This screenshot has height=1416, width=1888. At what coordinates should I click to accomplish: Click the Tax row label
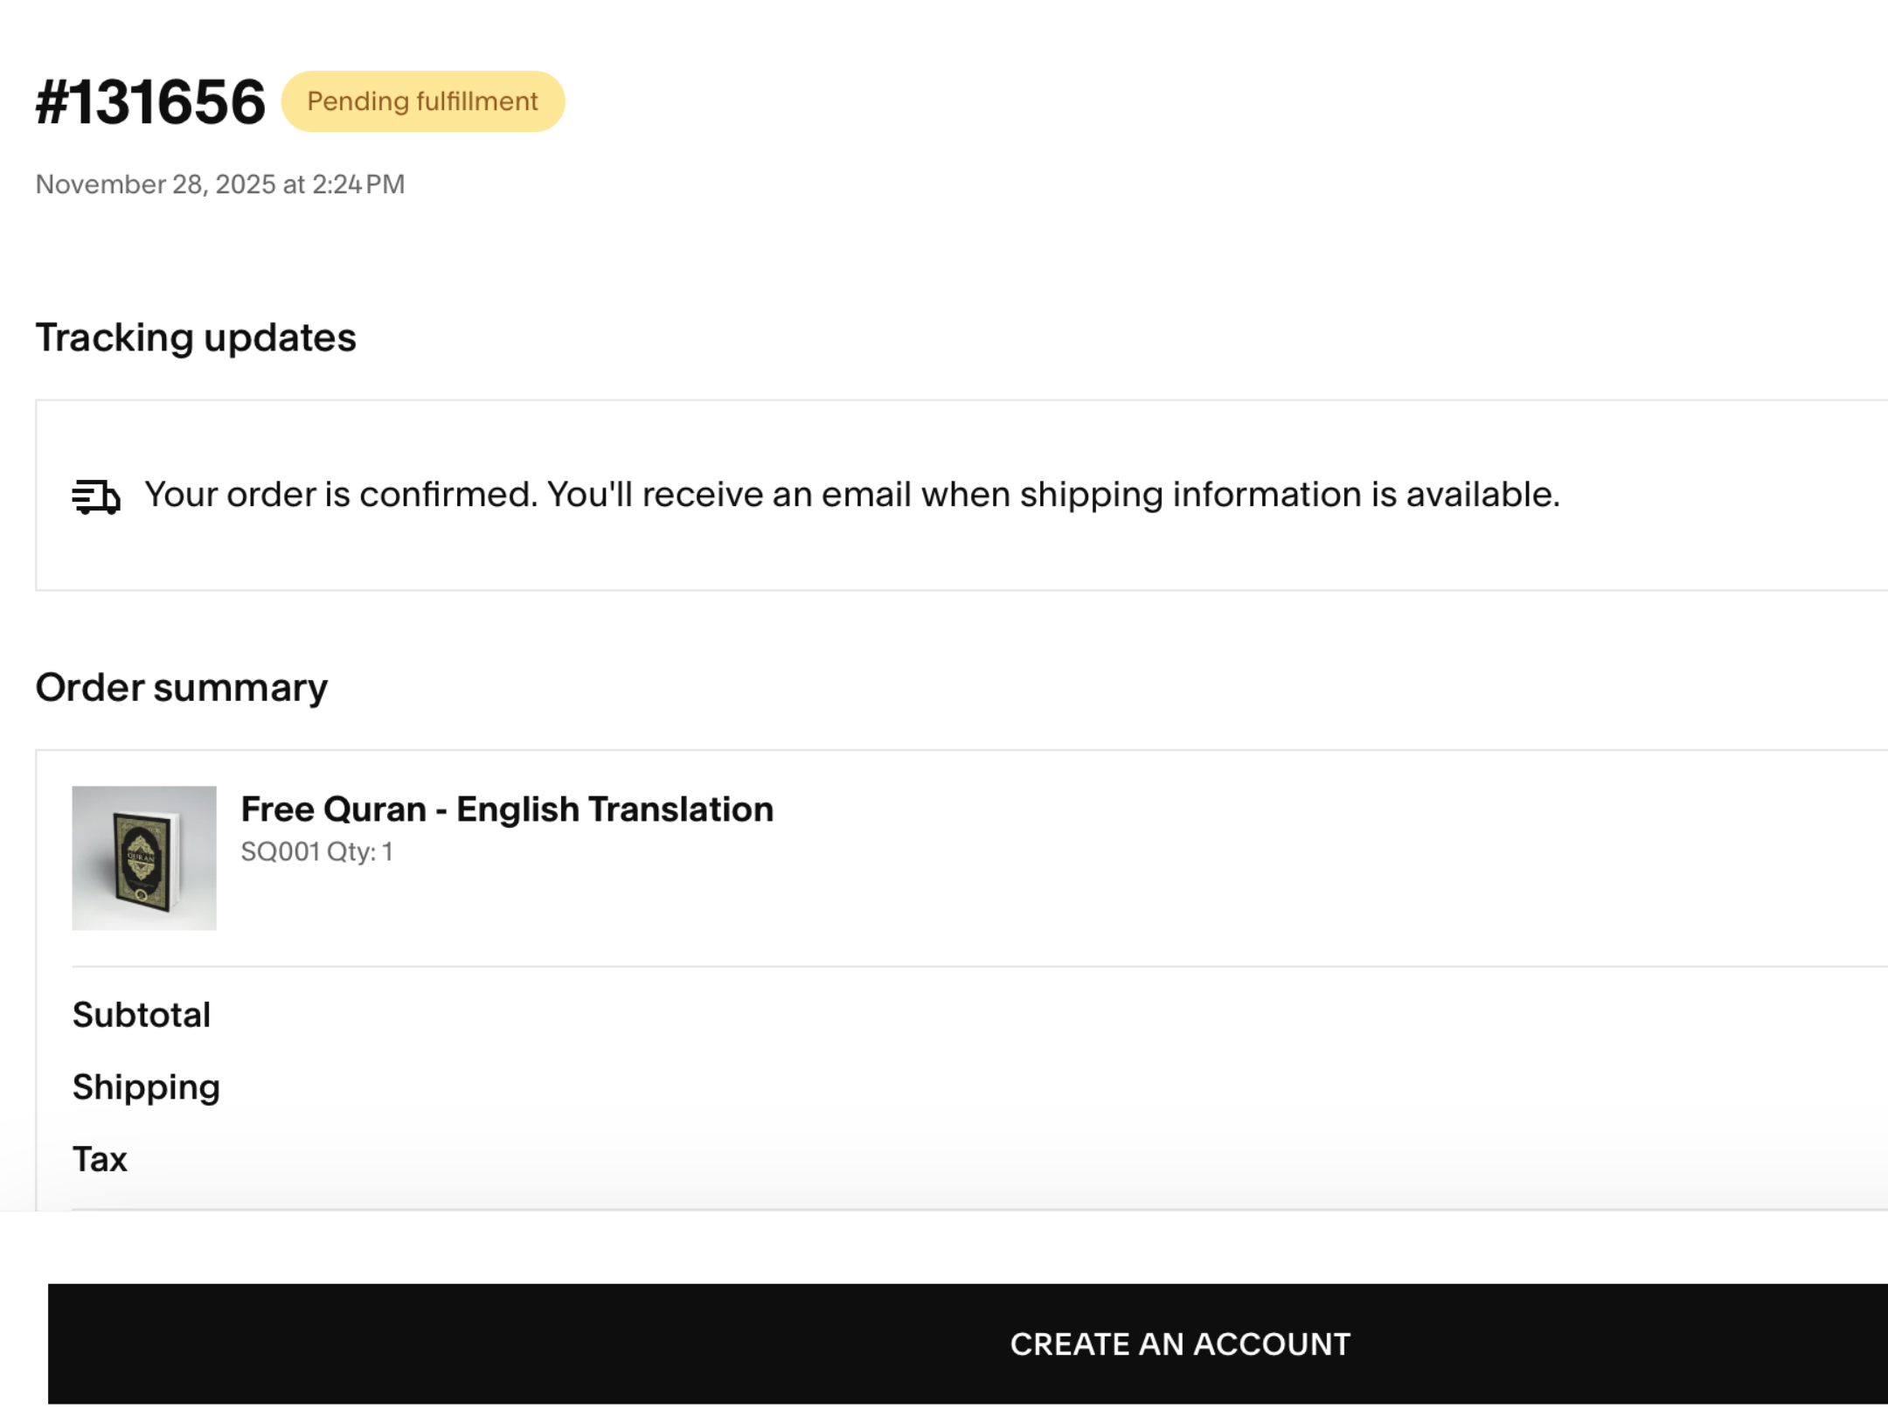coord(100,1159)
